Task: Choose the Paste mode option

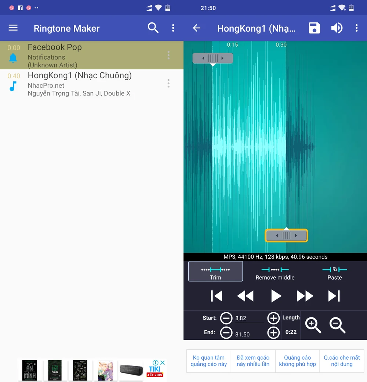Action: (334, 273)
